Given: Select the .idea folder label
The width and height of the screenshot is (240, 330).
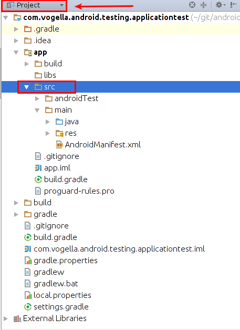Looking at the screenshot, I should (x=42, y=41).
